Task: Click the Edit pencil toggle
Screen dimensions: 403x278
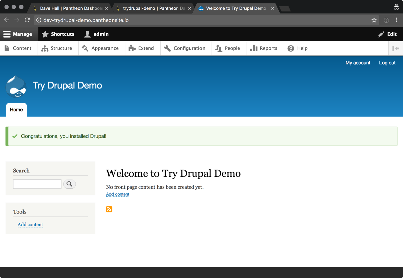Action: tap(387, 34)
